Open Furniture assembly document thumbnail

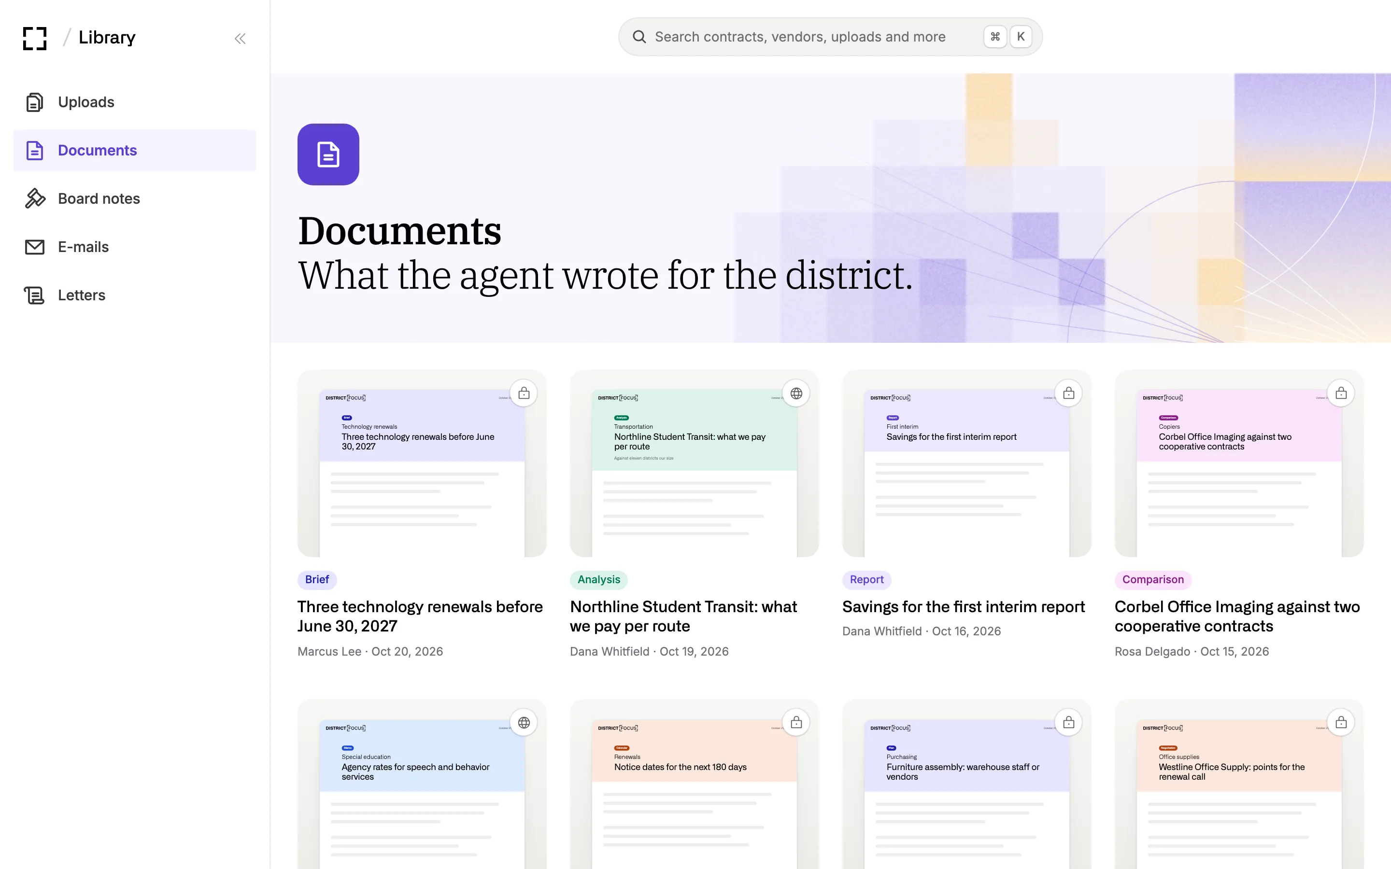967,785
